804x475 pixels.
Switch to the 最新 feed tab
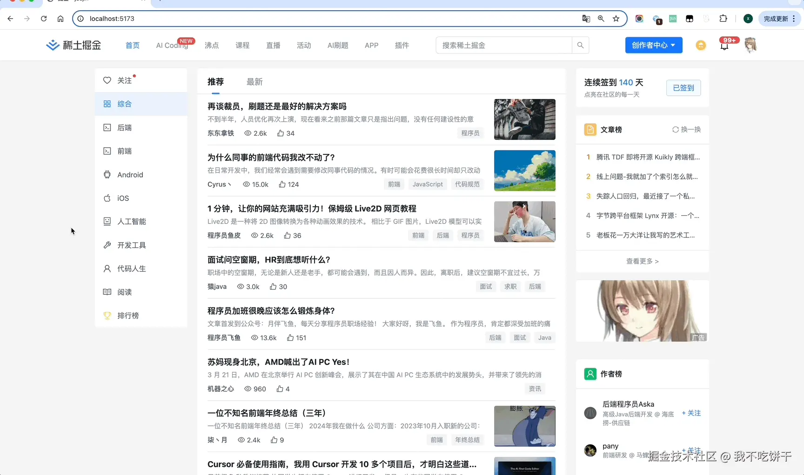(255, 82)
